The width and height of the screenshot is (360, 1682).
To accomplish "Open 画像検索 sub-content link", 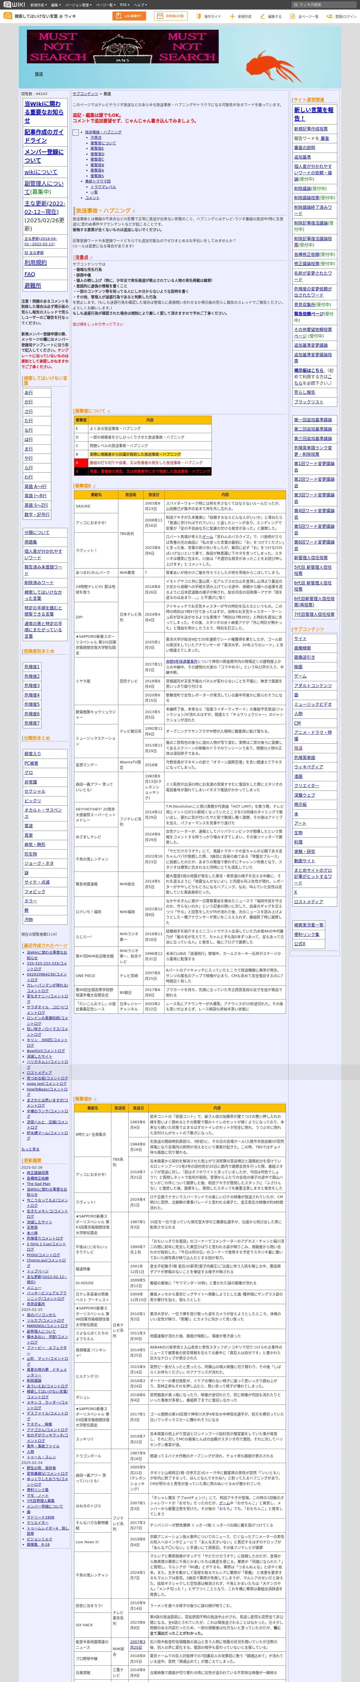I will click(x=303, y=648).
